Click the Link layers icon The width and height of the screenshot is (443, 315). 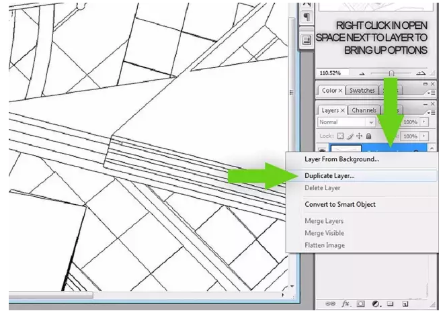(330, 304)
